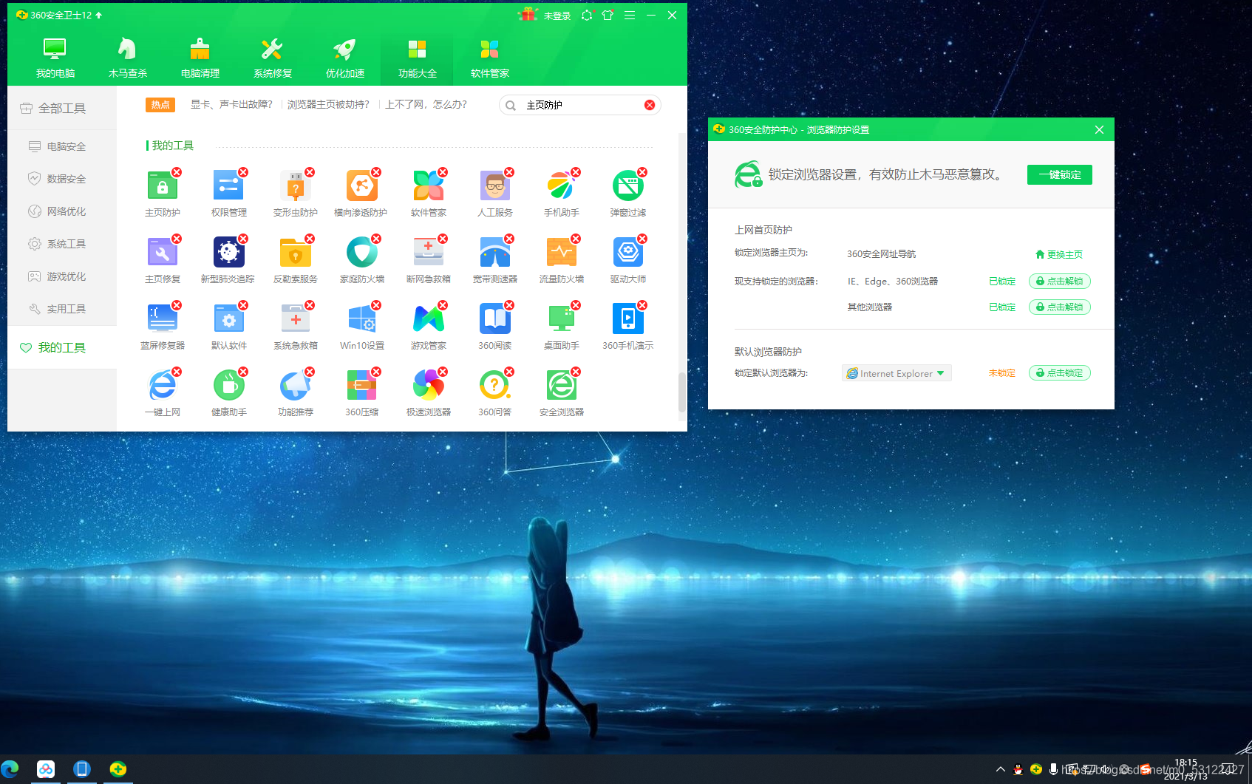Select 游戏优化 category in sidebar

click(x=62, y=276)
